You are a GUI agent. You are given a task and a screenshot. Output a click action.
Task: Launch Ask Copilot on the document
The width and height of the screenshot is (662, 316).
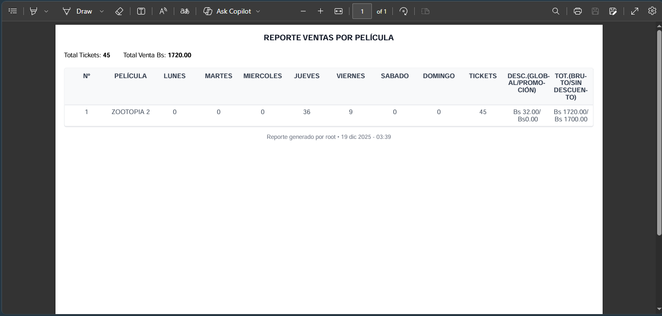pos(229,11)
